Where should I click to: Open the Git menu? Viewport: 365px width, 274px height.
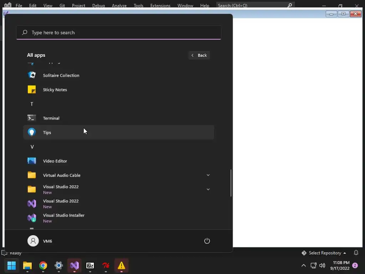coord(62,5)
